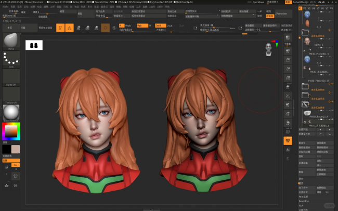
Task: Select the blue hair subtool thumbnail at top
Action: 307,15
